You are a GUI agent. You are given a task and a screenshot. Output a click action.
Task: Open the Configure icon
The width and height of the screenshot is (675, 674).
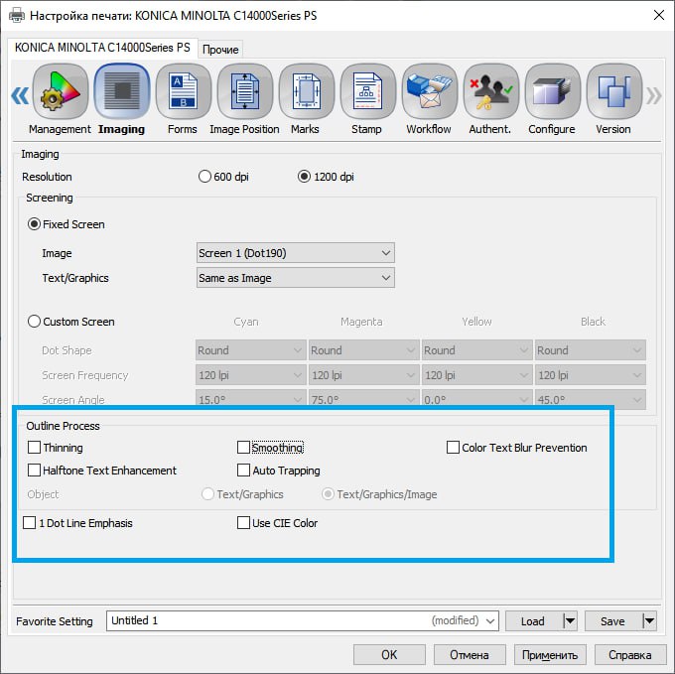pos(553,91)
